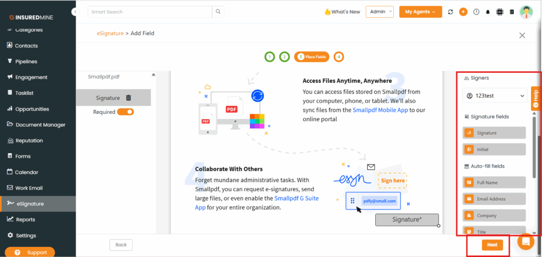Delete the Signature field trash icon

(x=129, y=98)
